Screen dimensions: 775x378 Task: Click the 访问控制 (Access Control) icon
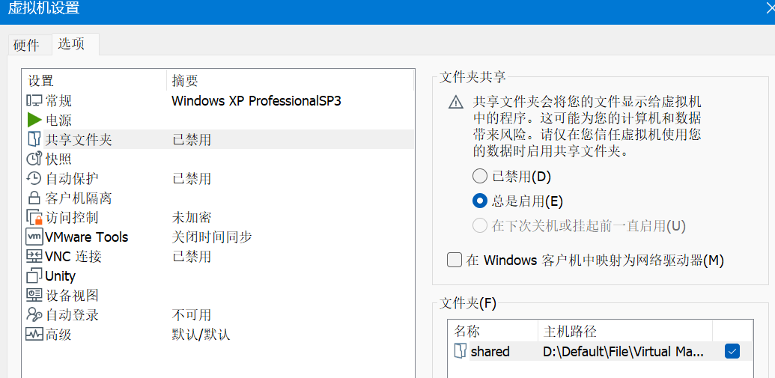[34, 218]
